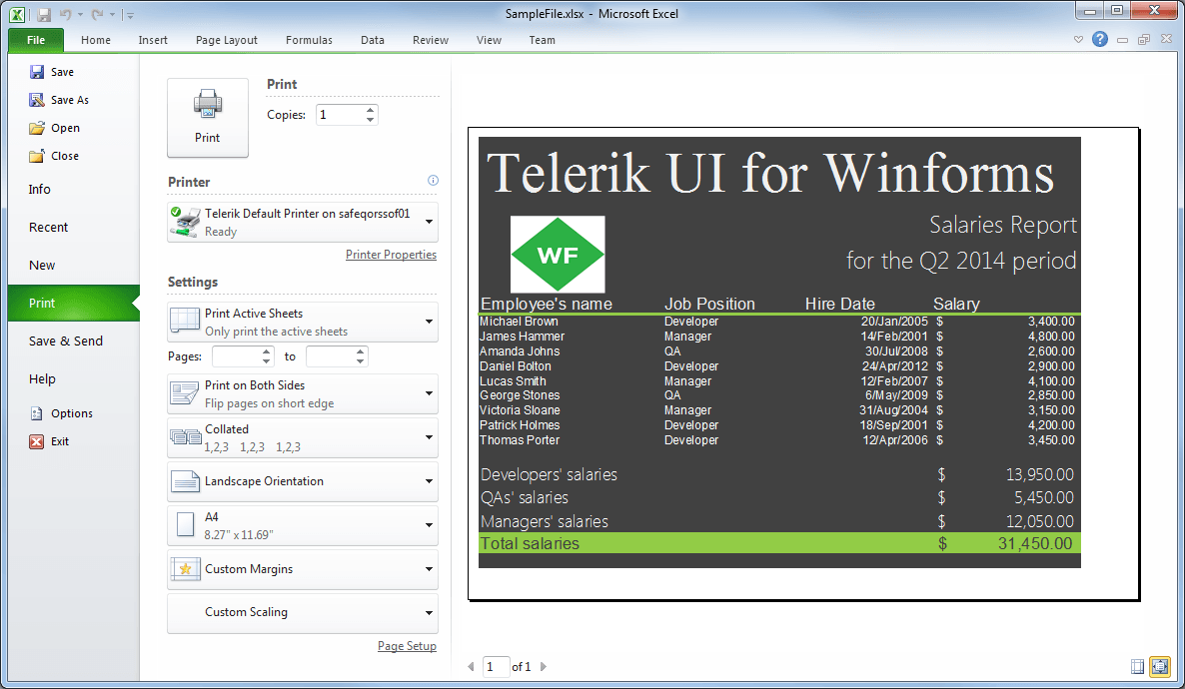Click the printer info icon
Viewport: 1185px width, 689px height.
pos(433,180)
